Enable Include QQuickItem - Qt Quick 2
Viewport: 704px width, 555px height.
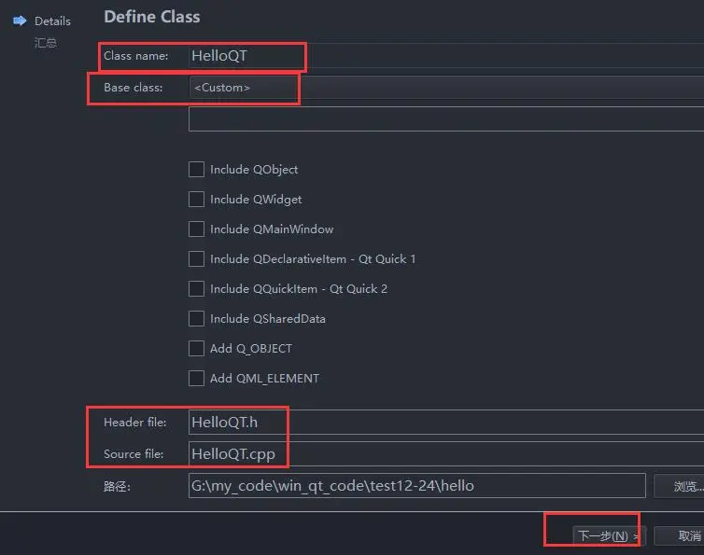[x=196, y=289]
